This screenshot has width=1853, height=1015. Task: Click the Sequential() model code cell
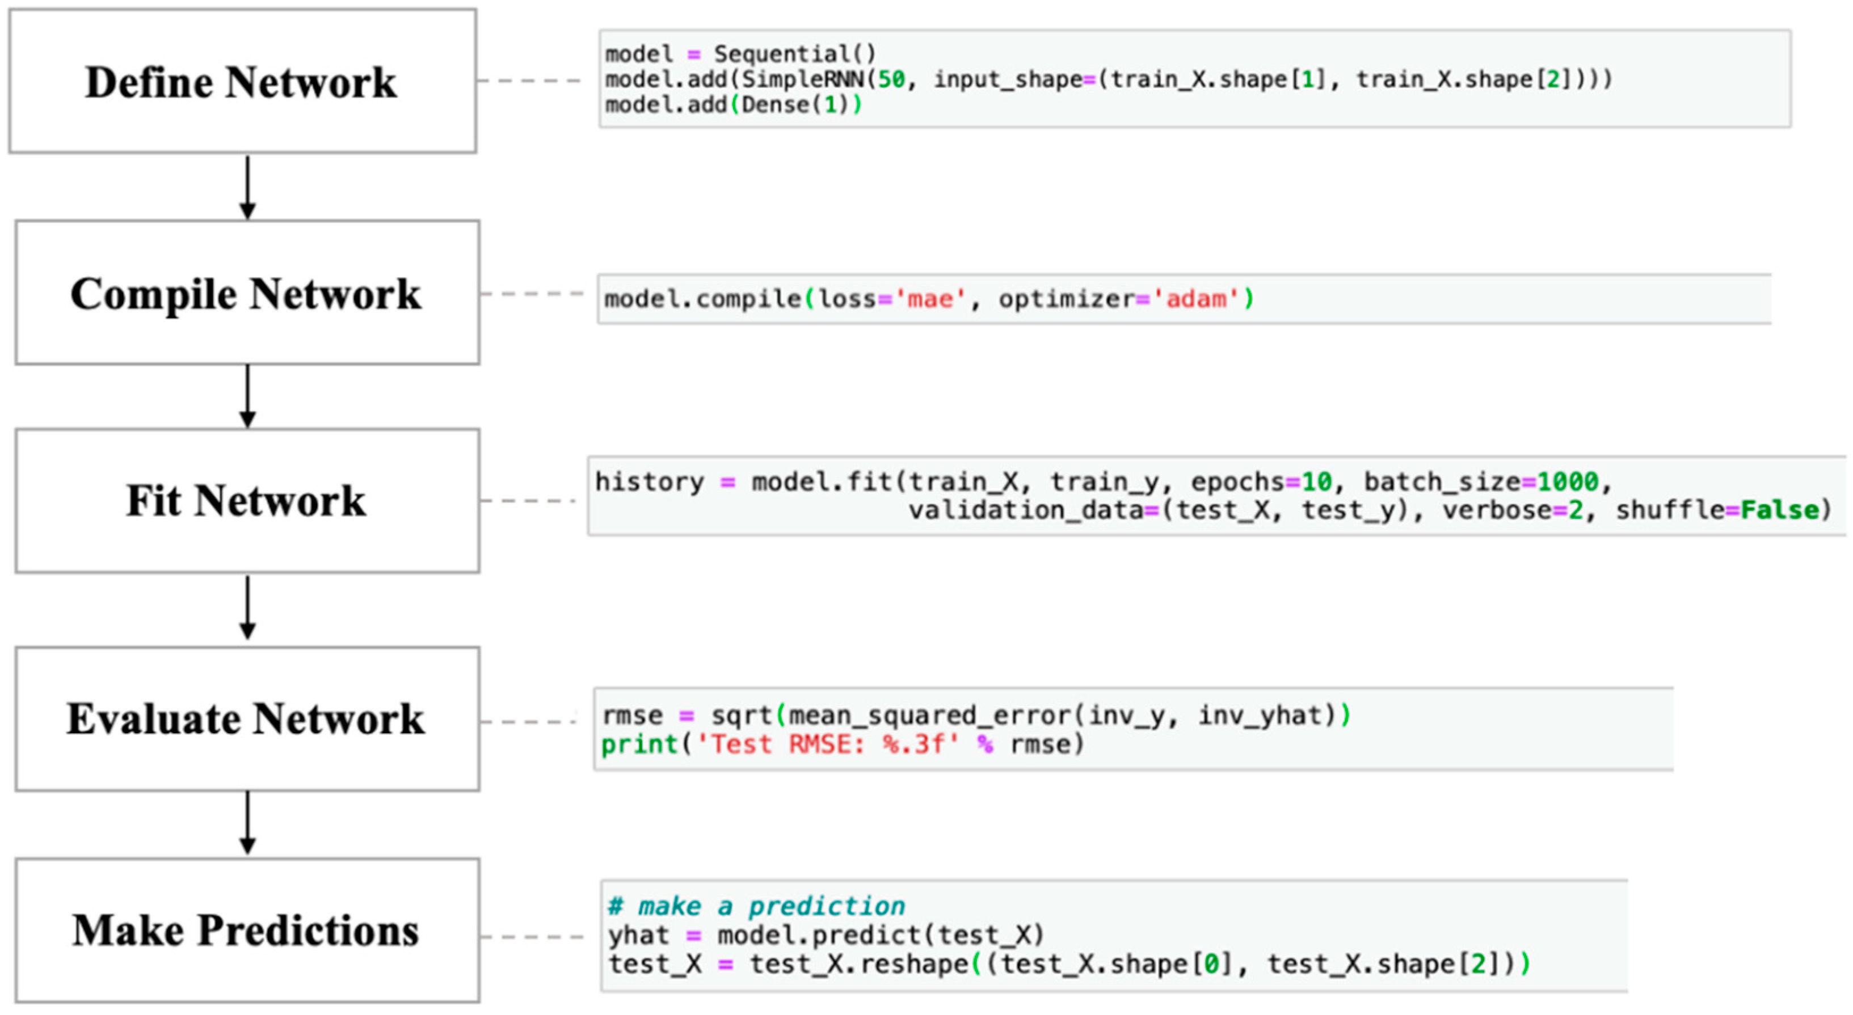1194,78
